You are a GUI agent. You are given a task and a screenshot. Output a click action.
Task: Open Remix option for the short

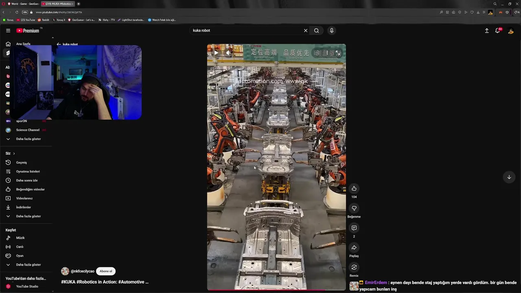(x=354, y=267)
